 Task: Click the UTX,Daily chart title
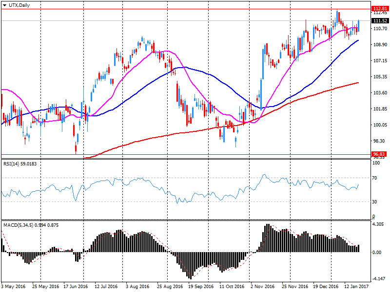[19, 5]
